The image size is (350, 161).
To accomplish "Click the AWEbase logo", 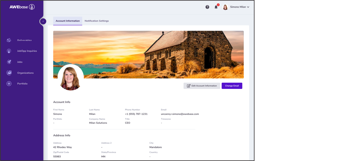I will click(x=22, y=7).
